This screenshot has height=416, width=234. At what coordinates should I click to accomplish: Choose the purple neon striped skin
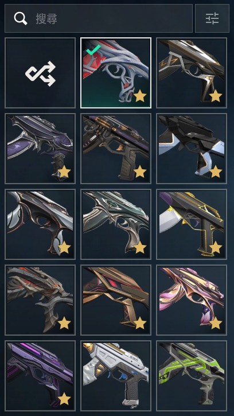coord(40,376)
